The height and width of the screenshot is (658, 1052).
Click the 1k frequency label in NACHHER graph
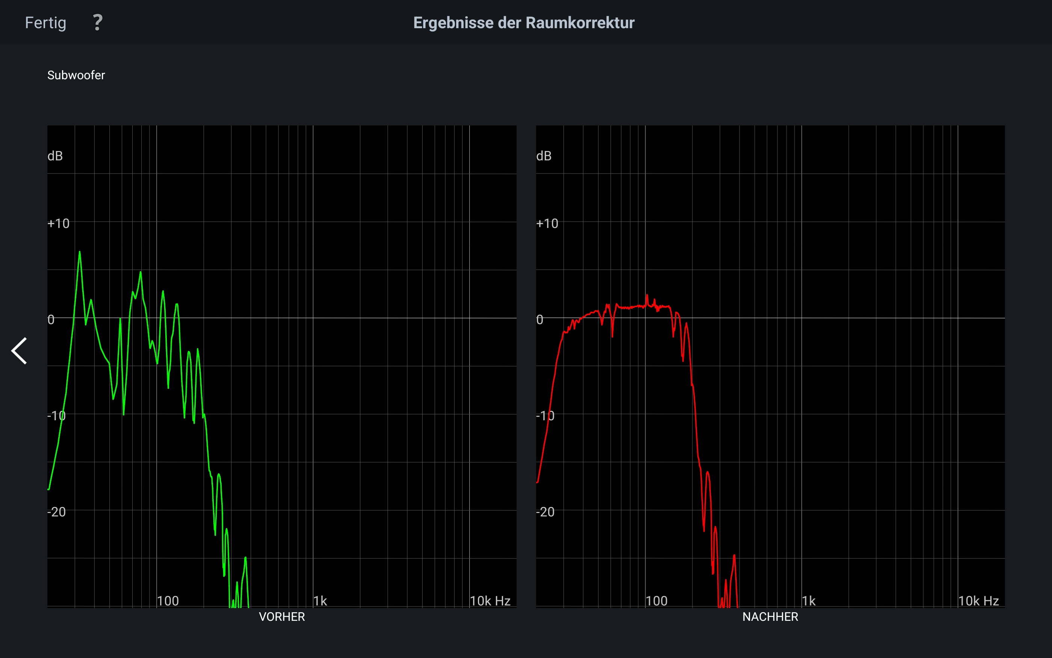[x=809, y=601]
